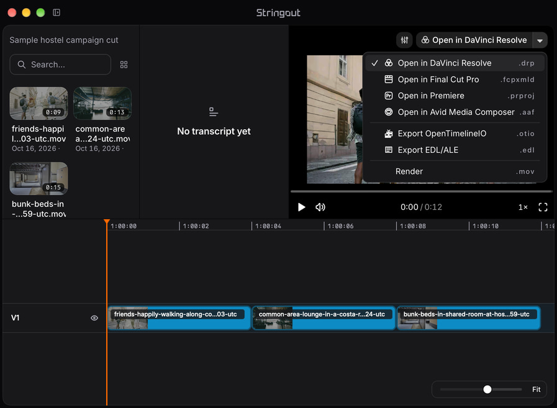Change playback speed from 1×
557x408 pixels.
pyautogui.click(x=523, y=207)
